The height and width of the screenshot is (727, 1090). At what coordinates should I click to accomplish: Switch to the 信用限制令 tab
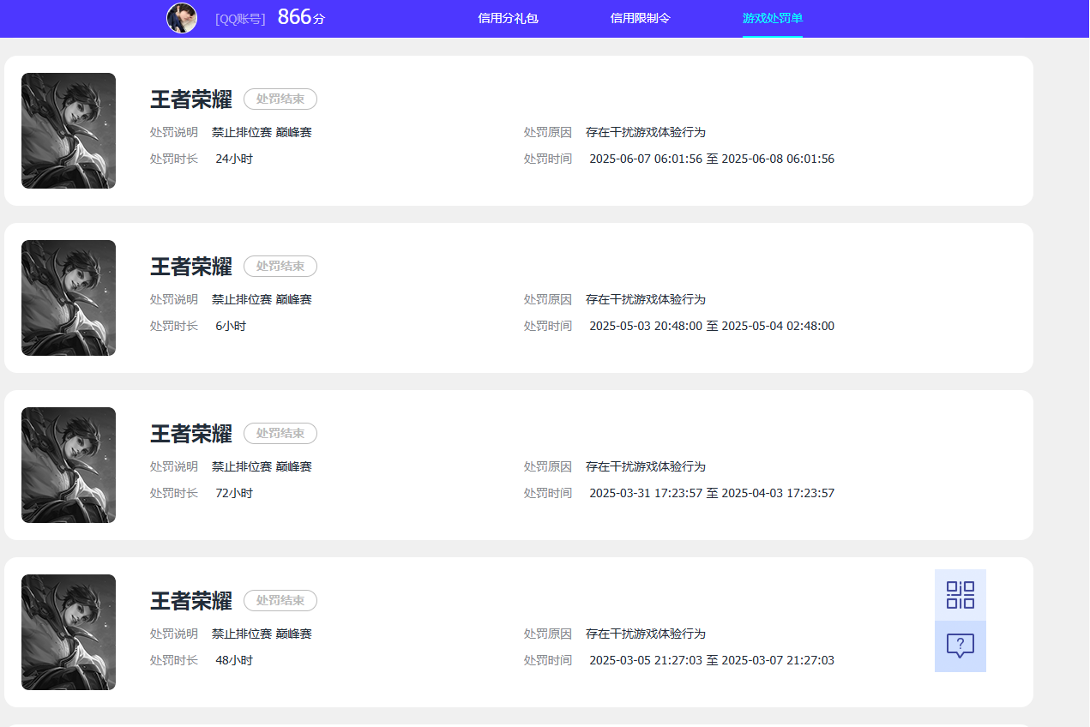(x=641, y=18)
